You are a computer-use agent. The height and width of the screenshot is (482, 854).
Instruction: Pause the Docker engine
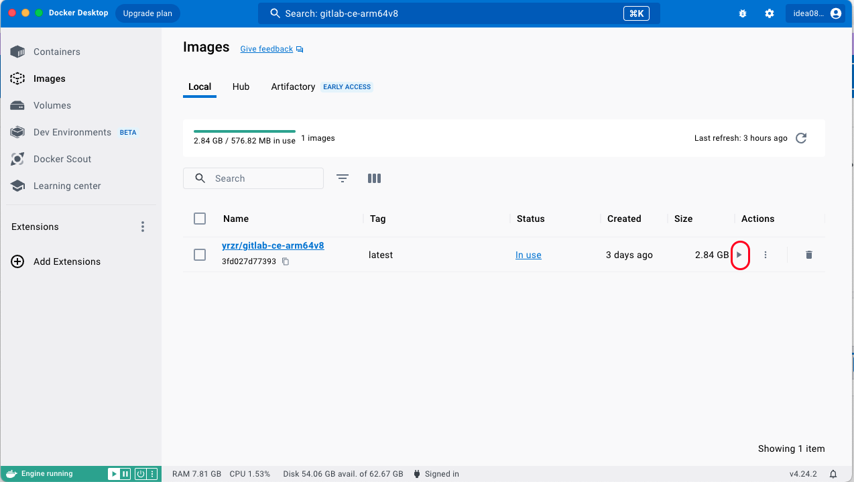coord(125,474)
